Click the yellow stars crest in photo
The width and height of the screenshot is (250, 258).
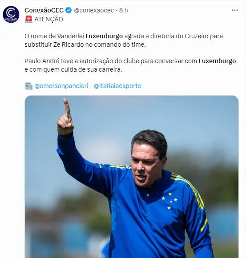click(169, 201)
